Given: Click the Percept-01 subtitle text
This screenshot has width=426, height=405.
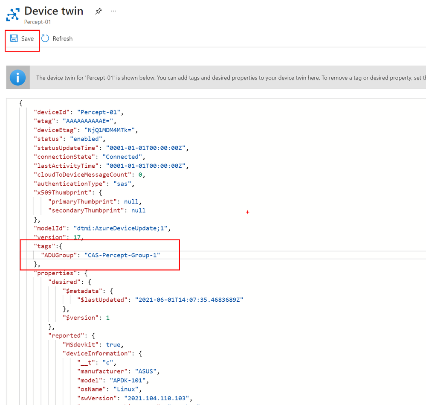Looking at the screenshot, I should pyautogui.click(x=38, y=22).
